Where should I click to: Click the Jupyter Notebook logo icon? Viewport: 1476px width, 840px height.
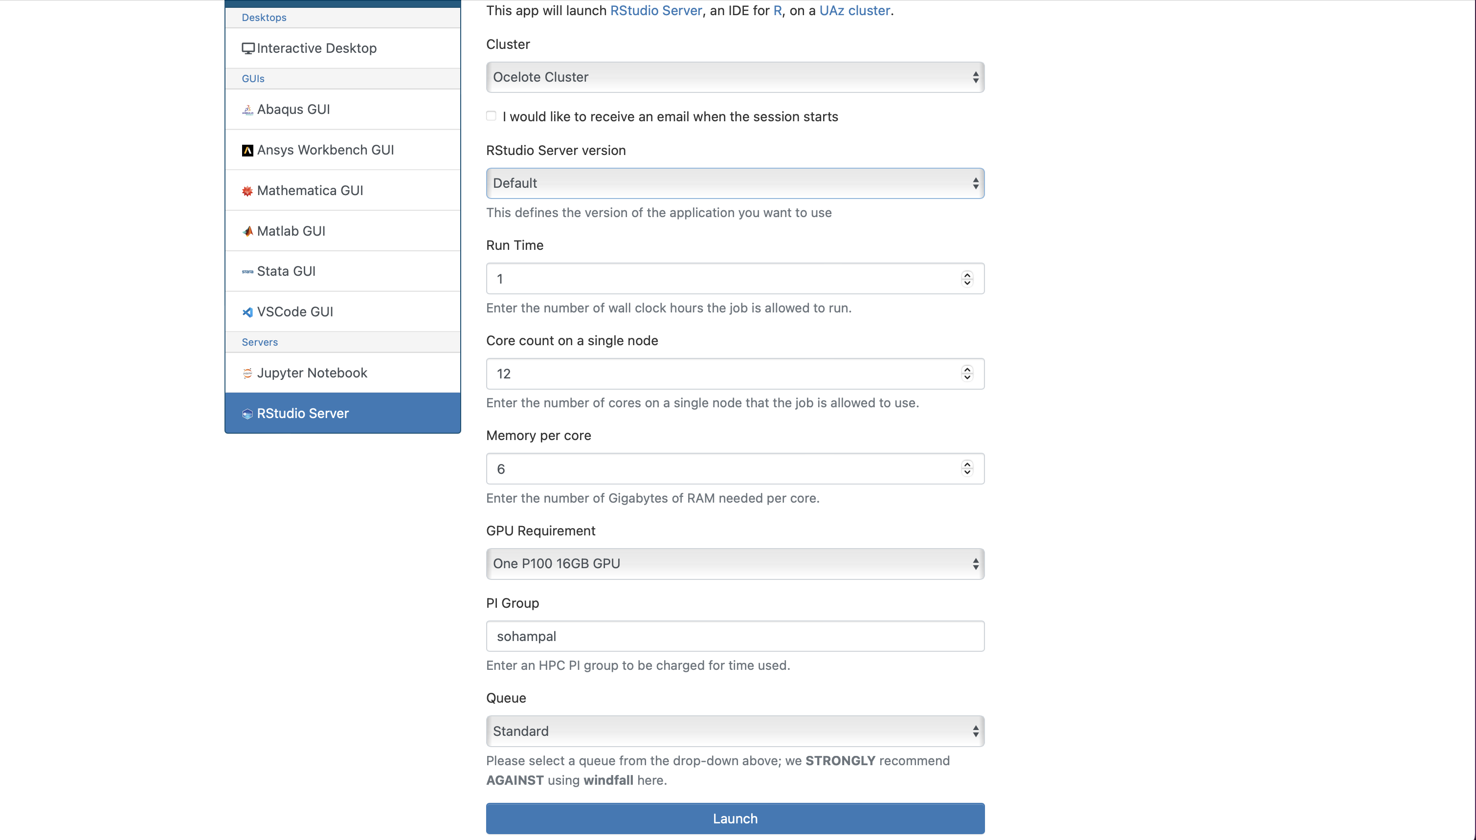247,373
